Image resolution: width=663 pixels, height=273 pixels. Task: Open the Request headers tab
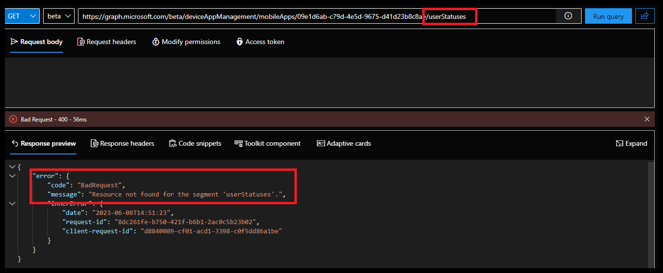click(x=107, y=42)
